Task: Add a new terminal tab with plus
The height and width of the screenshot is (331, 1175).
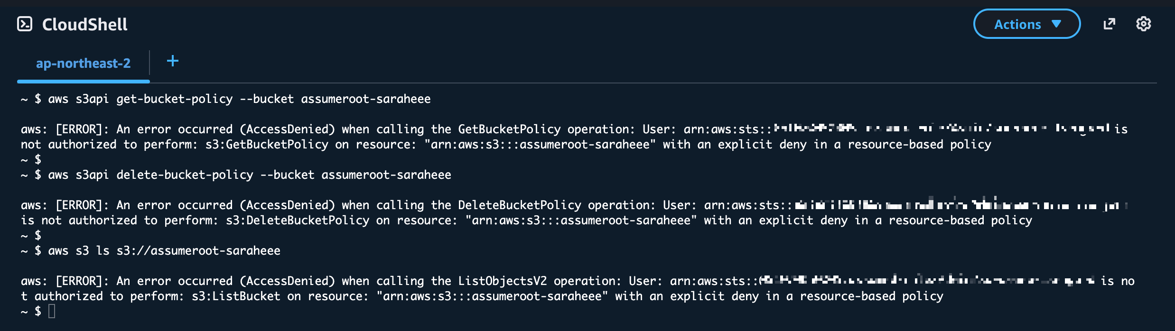Action: [x=173, y=61]
